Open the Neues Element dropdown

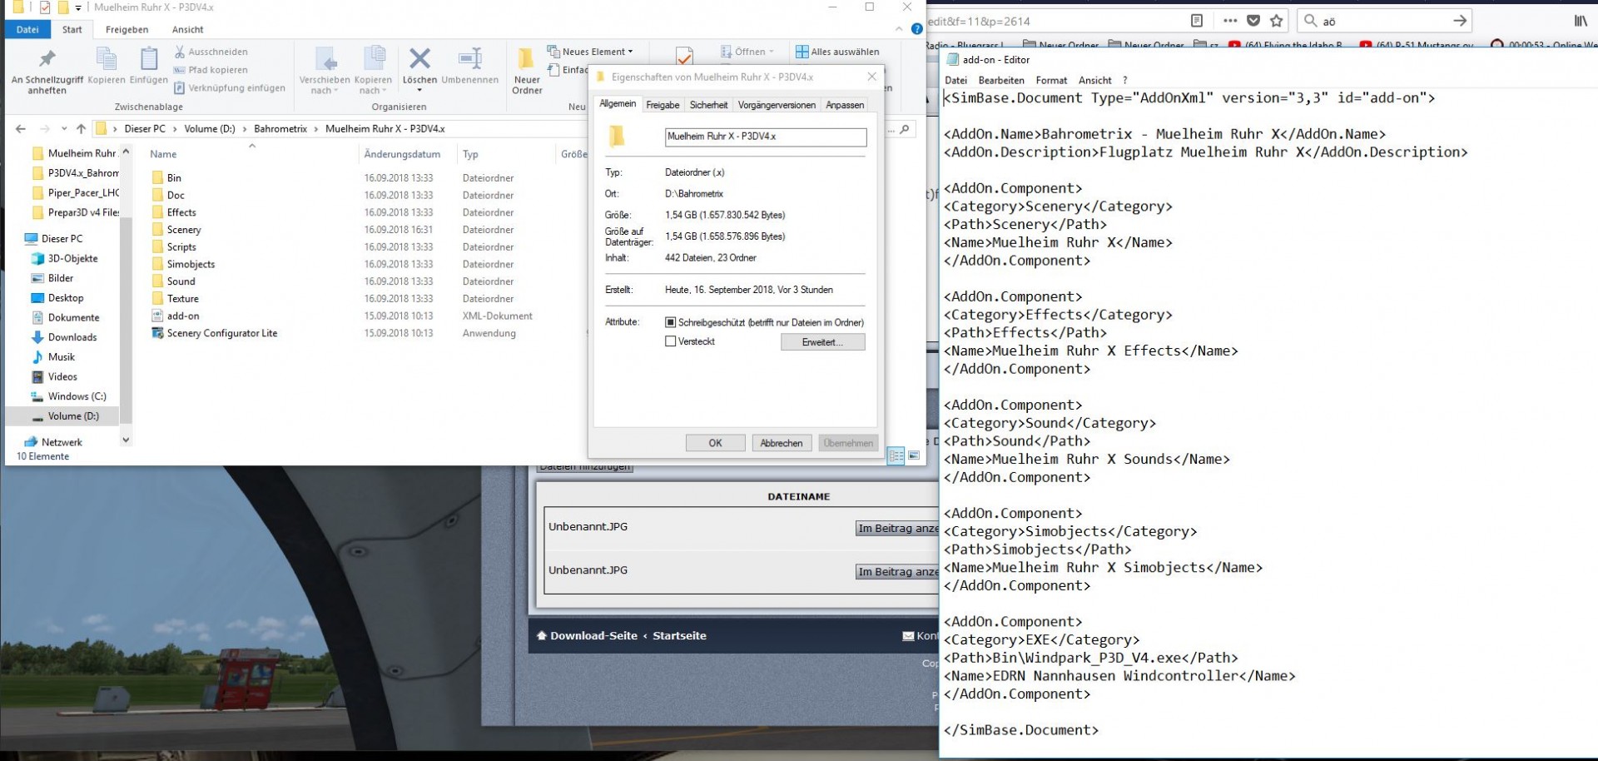click(590, 52)
